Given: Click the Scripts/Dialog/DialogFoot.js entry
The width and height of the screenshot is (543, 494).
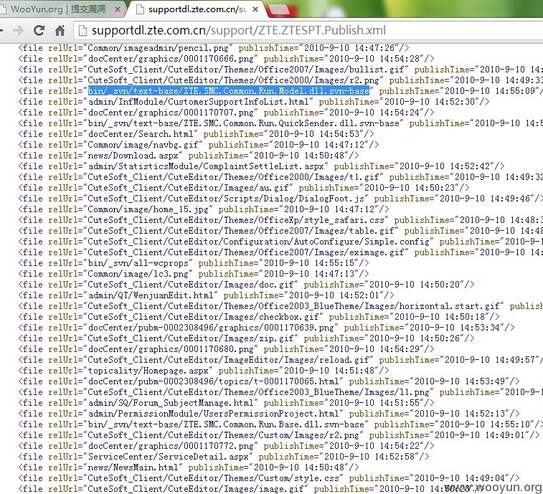Looking at the screenshot, I should pyautogui.click(x=280, y=198).
